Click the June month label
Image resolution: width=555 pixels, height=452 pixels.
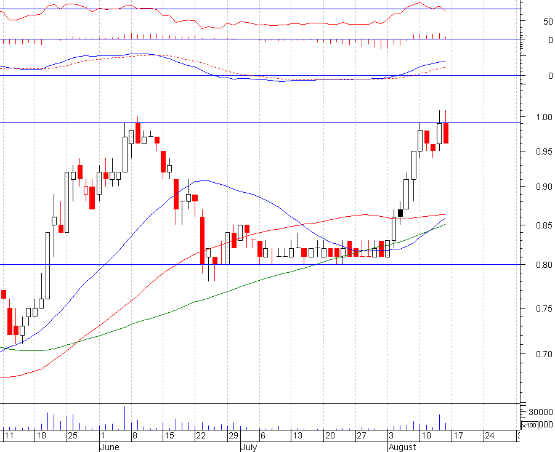point(110,447)
